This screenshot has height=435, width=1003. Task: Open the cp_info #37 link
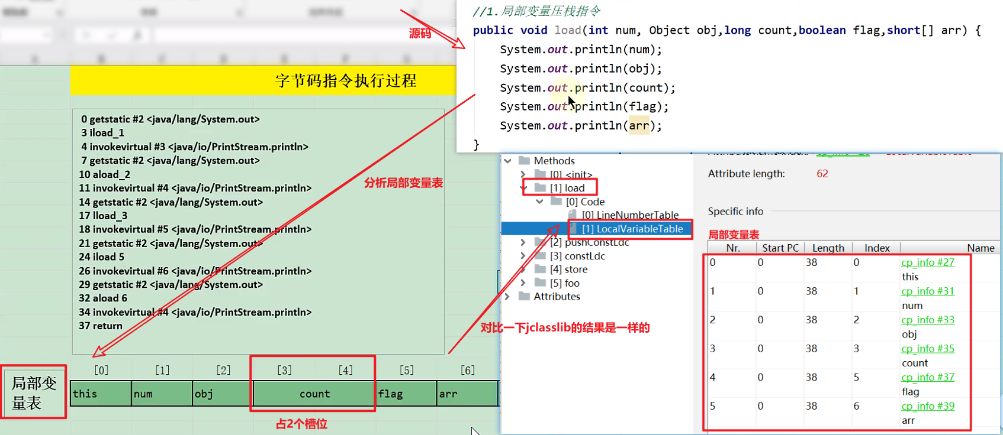pyautogui.click(x=928, y=377)
